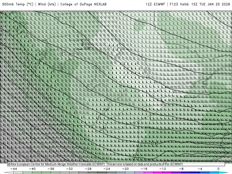The height and width of the screenshot is (174, 232).
Task: Click the "-28" colorbar label
Action: (88, 169)
